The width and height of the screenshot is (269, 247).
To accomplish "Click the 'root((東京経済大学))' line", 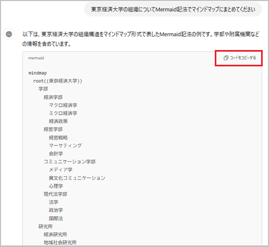I will pyautogui.click(x=57, y=81).
